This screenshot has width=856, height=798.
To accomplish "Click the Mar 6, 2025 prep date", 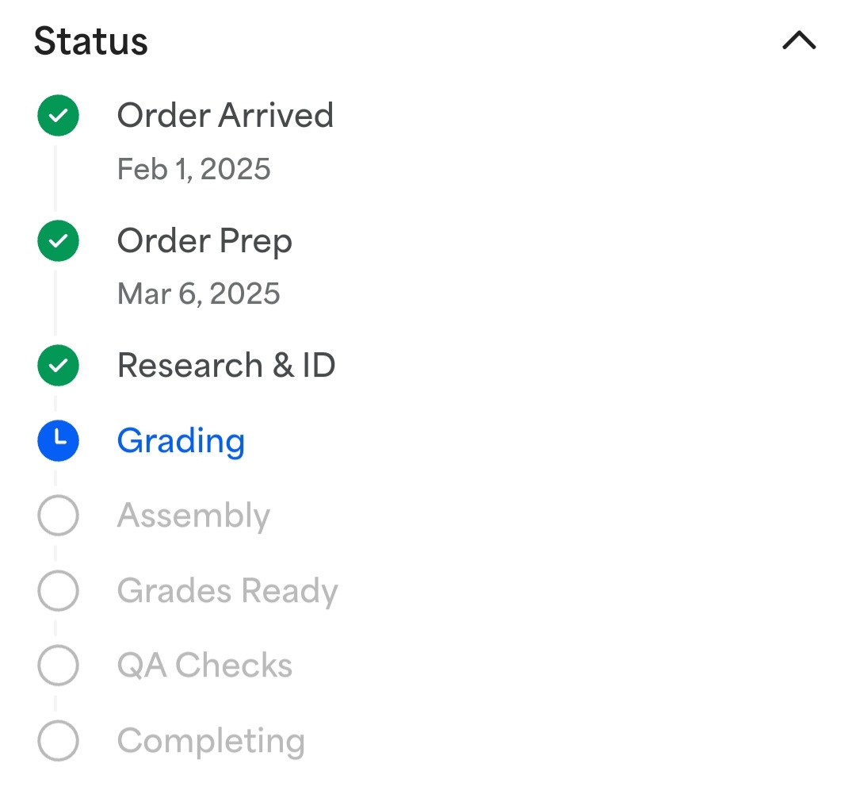I will [x=199, y=293].
